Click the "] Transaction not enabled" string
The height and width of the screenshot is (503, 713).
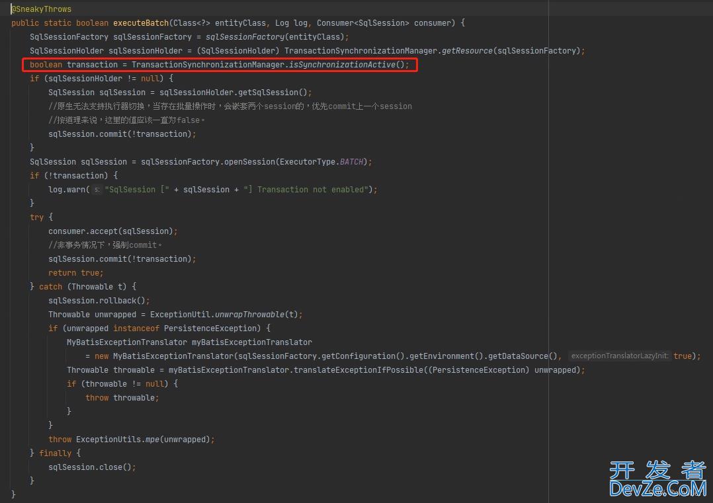[x=306, y=190]
